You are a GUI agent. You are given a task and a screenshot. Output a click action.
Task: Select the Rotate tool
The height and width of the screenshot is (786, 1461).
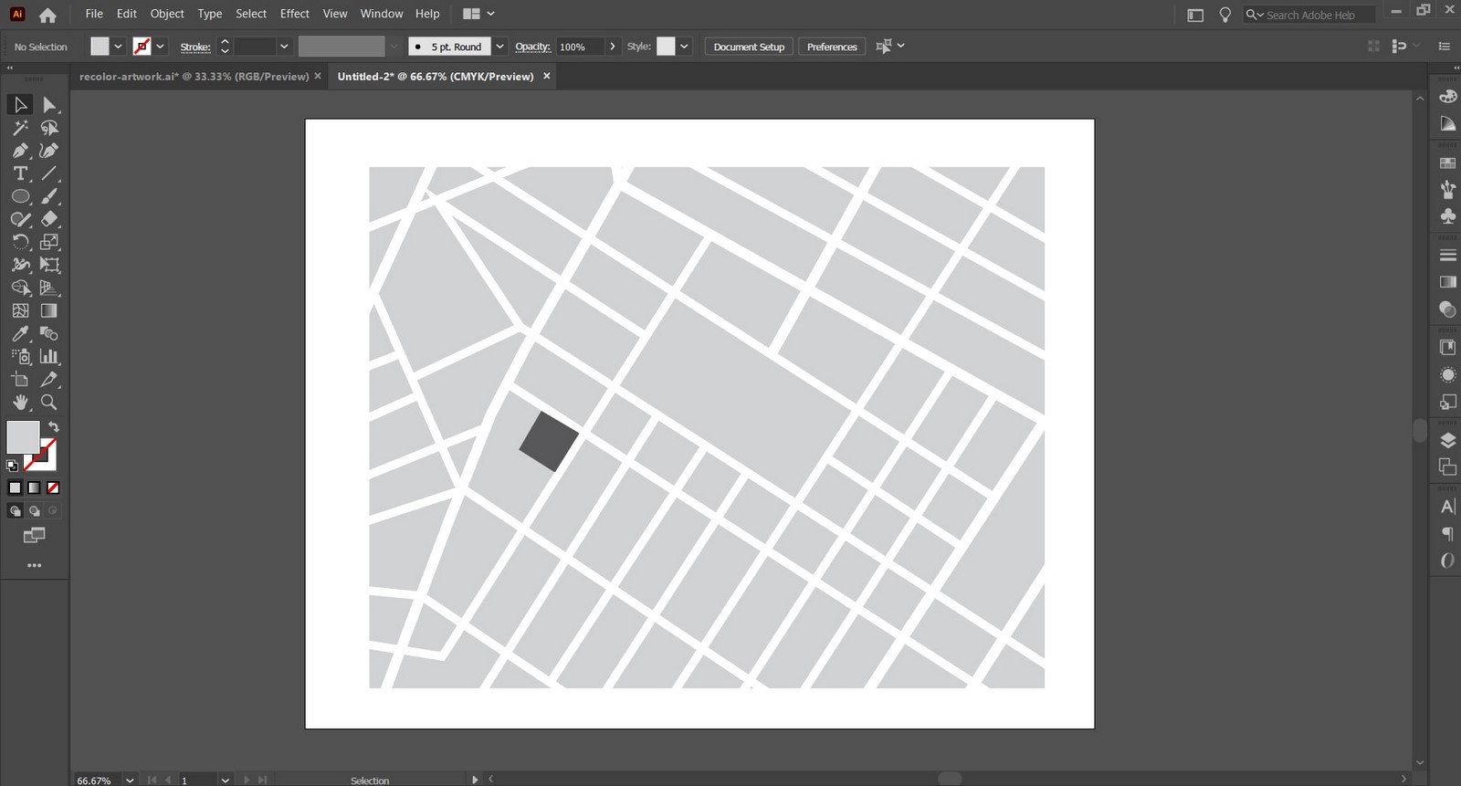click(x=20, y=242)
